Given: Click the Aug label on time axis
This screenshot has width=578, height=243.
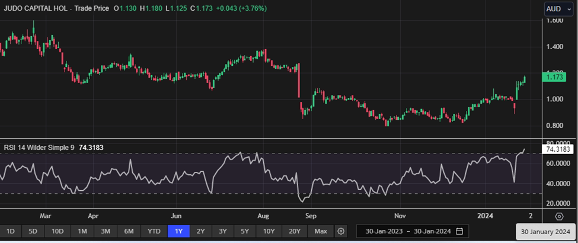Looking at the screenshot, I should click(263, 215).
